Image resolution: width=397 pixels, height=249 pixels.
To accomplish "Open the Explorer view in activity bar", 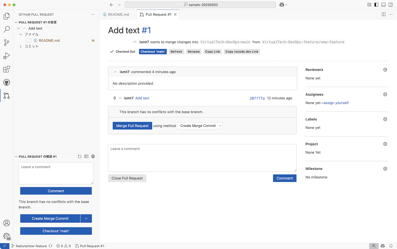I will pyautogui.click(x=7, y=16).
